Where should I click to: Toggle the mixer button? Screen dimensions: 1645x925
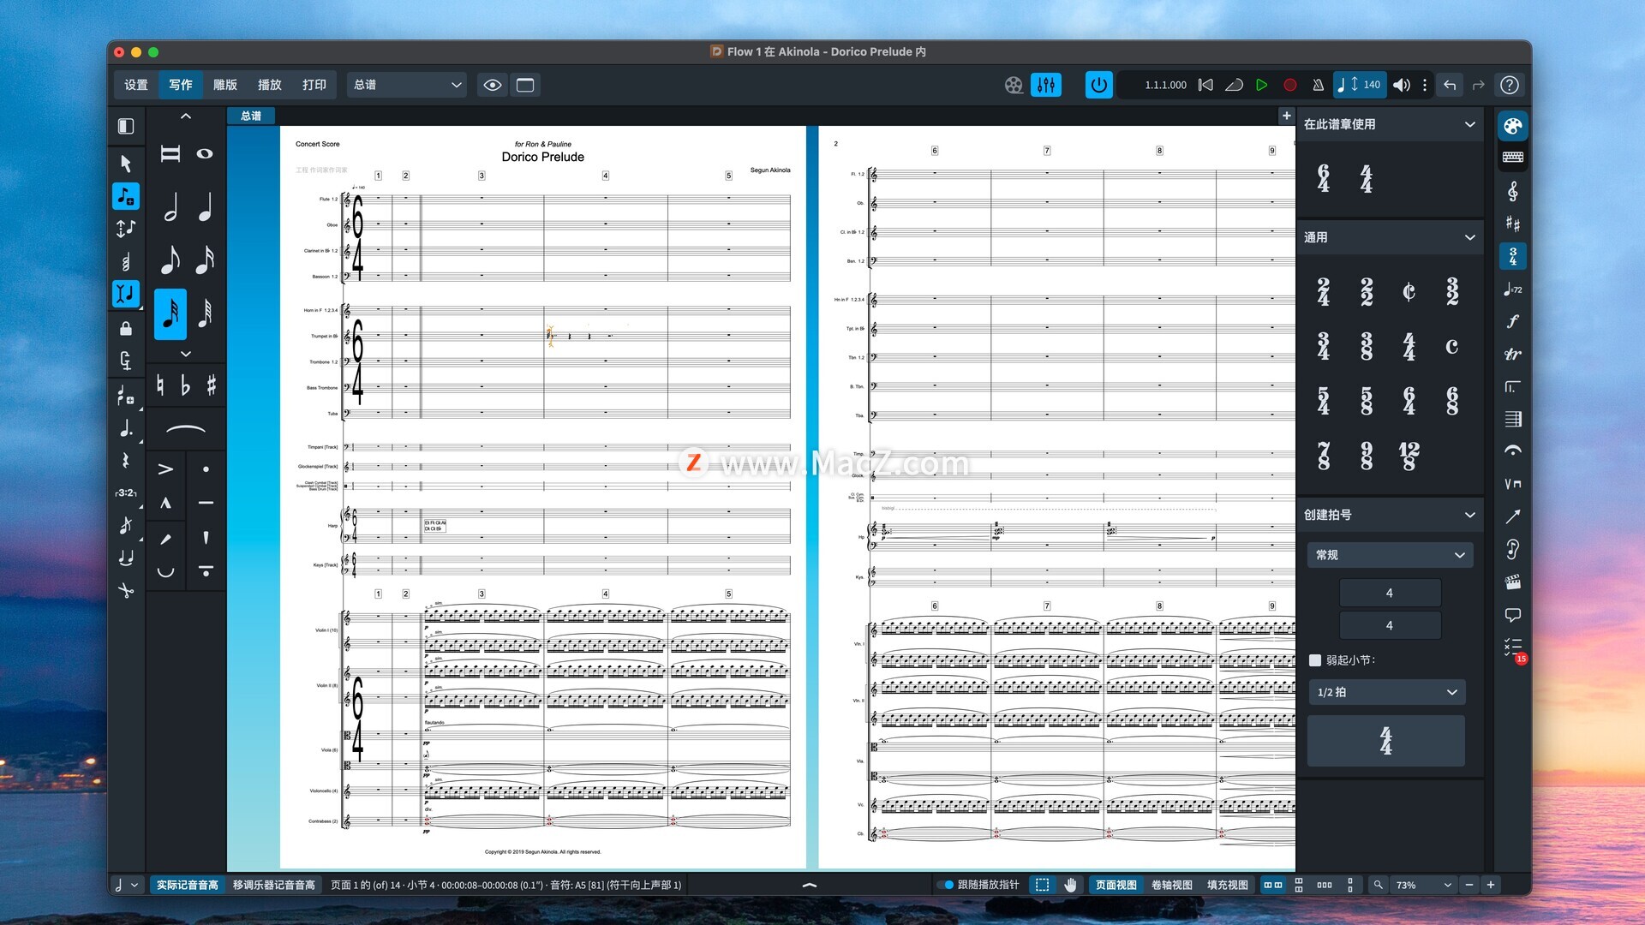point(1046,85)
